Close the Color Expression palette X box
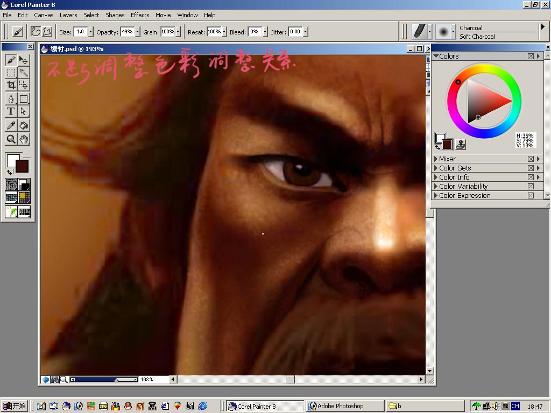This screenshot has height=413, width=551. 531,195
